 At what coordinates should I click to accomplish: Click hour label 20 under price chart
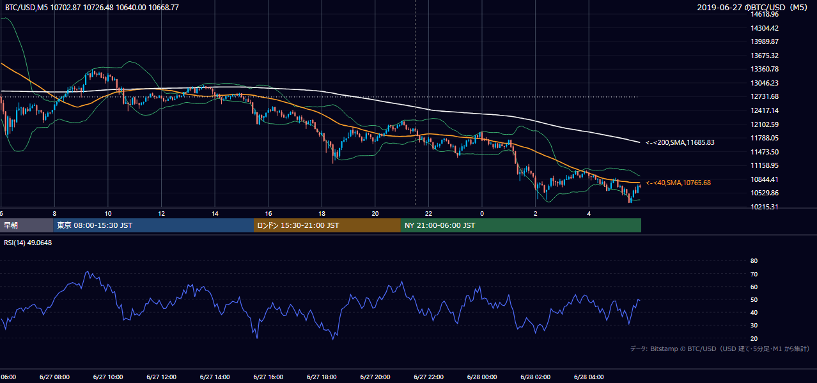point(375,214)
